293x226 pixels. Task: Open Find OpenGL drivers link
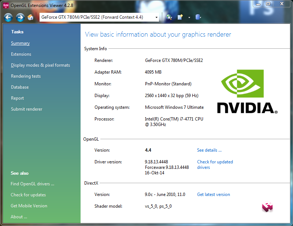pos(32,184)
